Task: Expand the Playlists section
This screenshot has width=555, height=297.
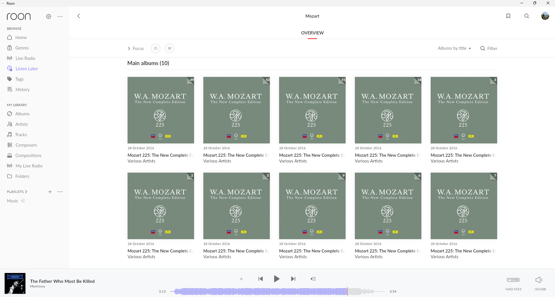Action: point(17,192)
